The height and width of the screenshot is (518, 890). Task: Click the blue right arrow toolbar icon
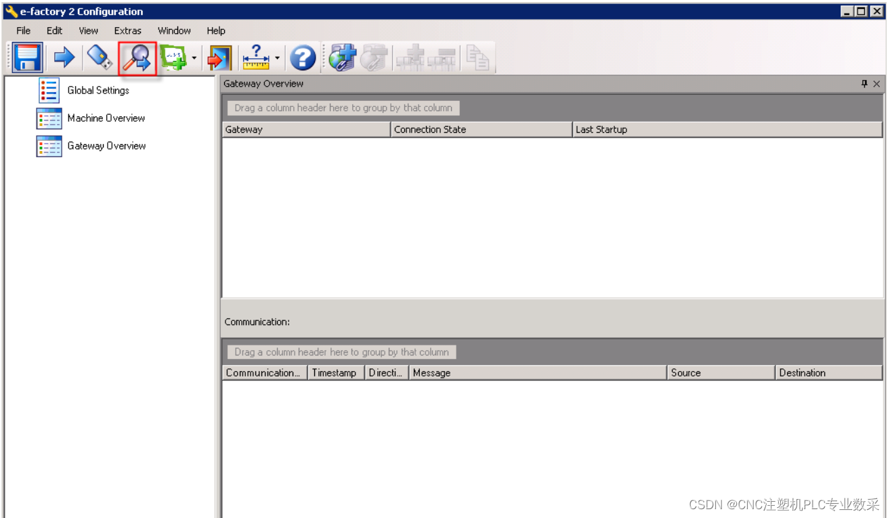(64, 58)
